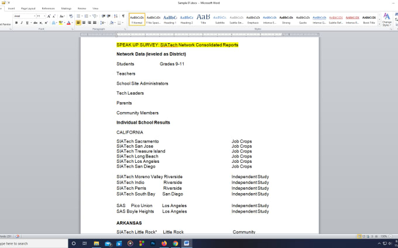Viewport: 398px width, 248px height.
Task: Show paragraph marks with pilcrow icon
Action: click(x=123, y=16)
